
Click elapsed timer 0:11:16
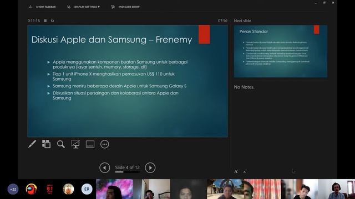(34, 20)
